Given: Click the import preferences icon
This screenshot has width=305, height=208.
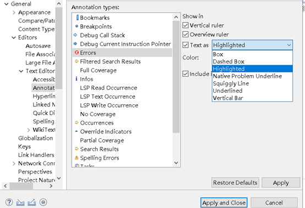Looking at the screenshot, I should [x=20, y=203].
